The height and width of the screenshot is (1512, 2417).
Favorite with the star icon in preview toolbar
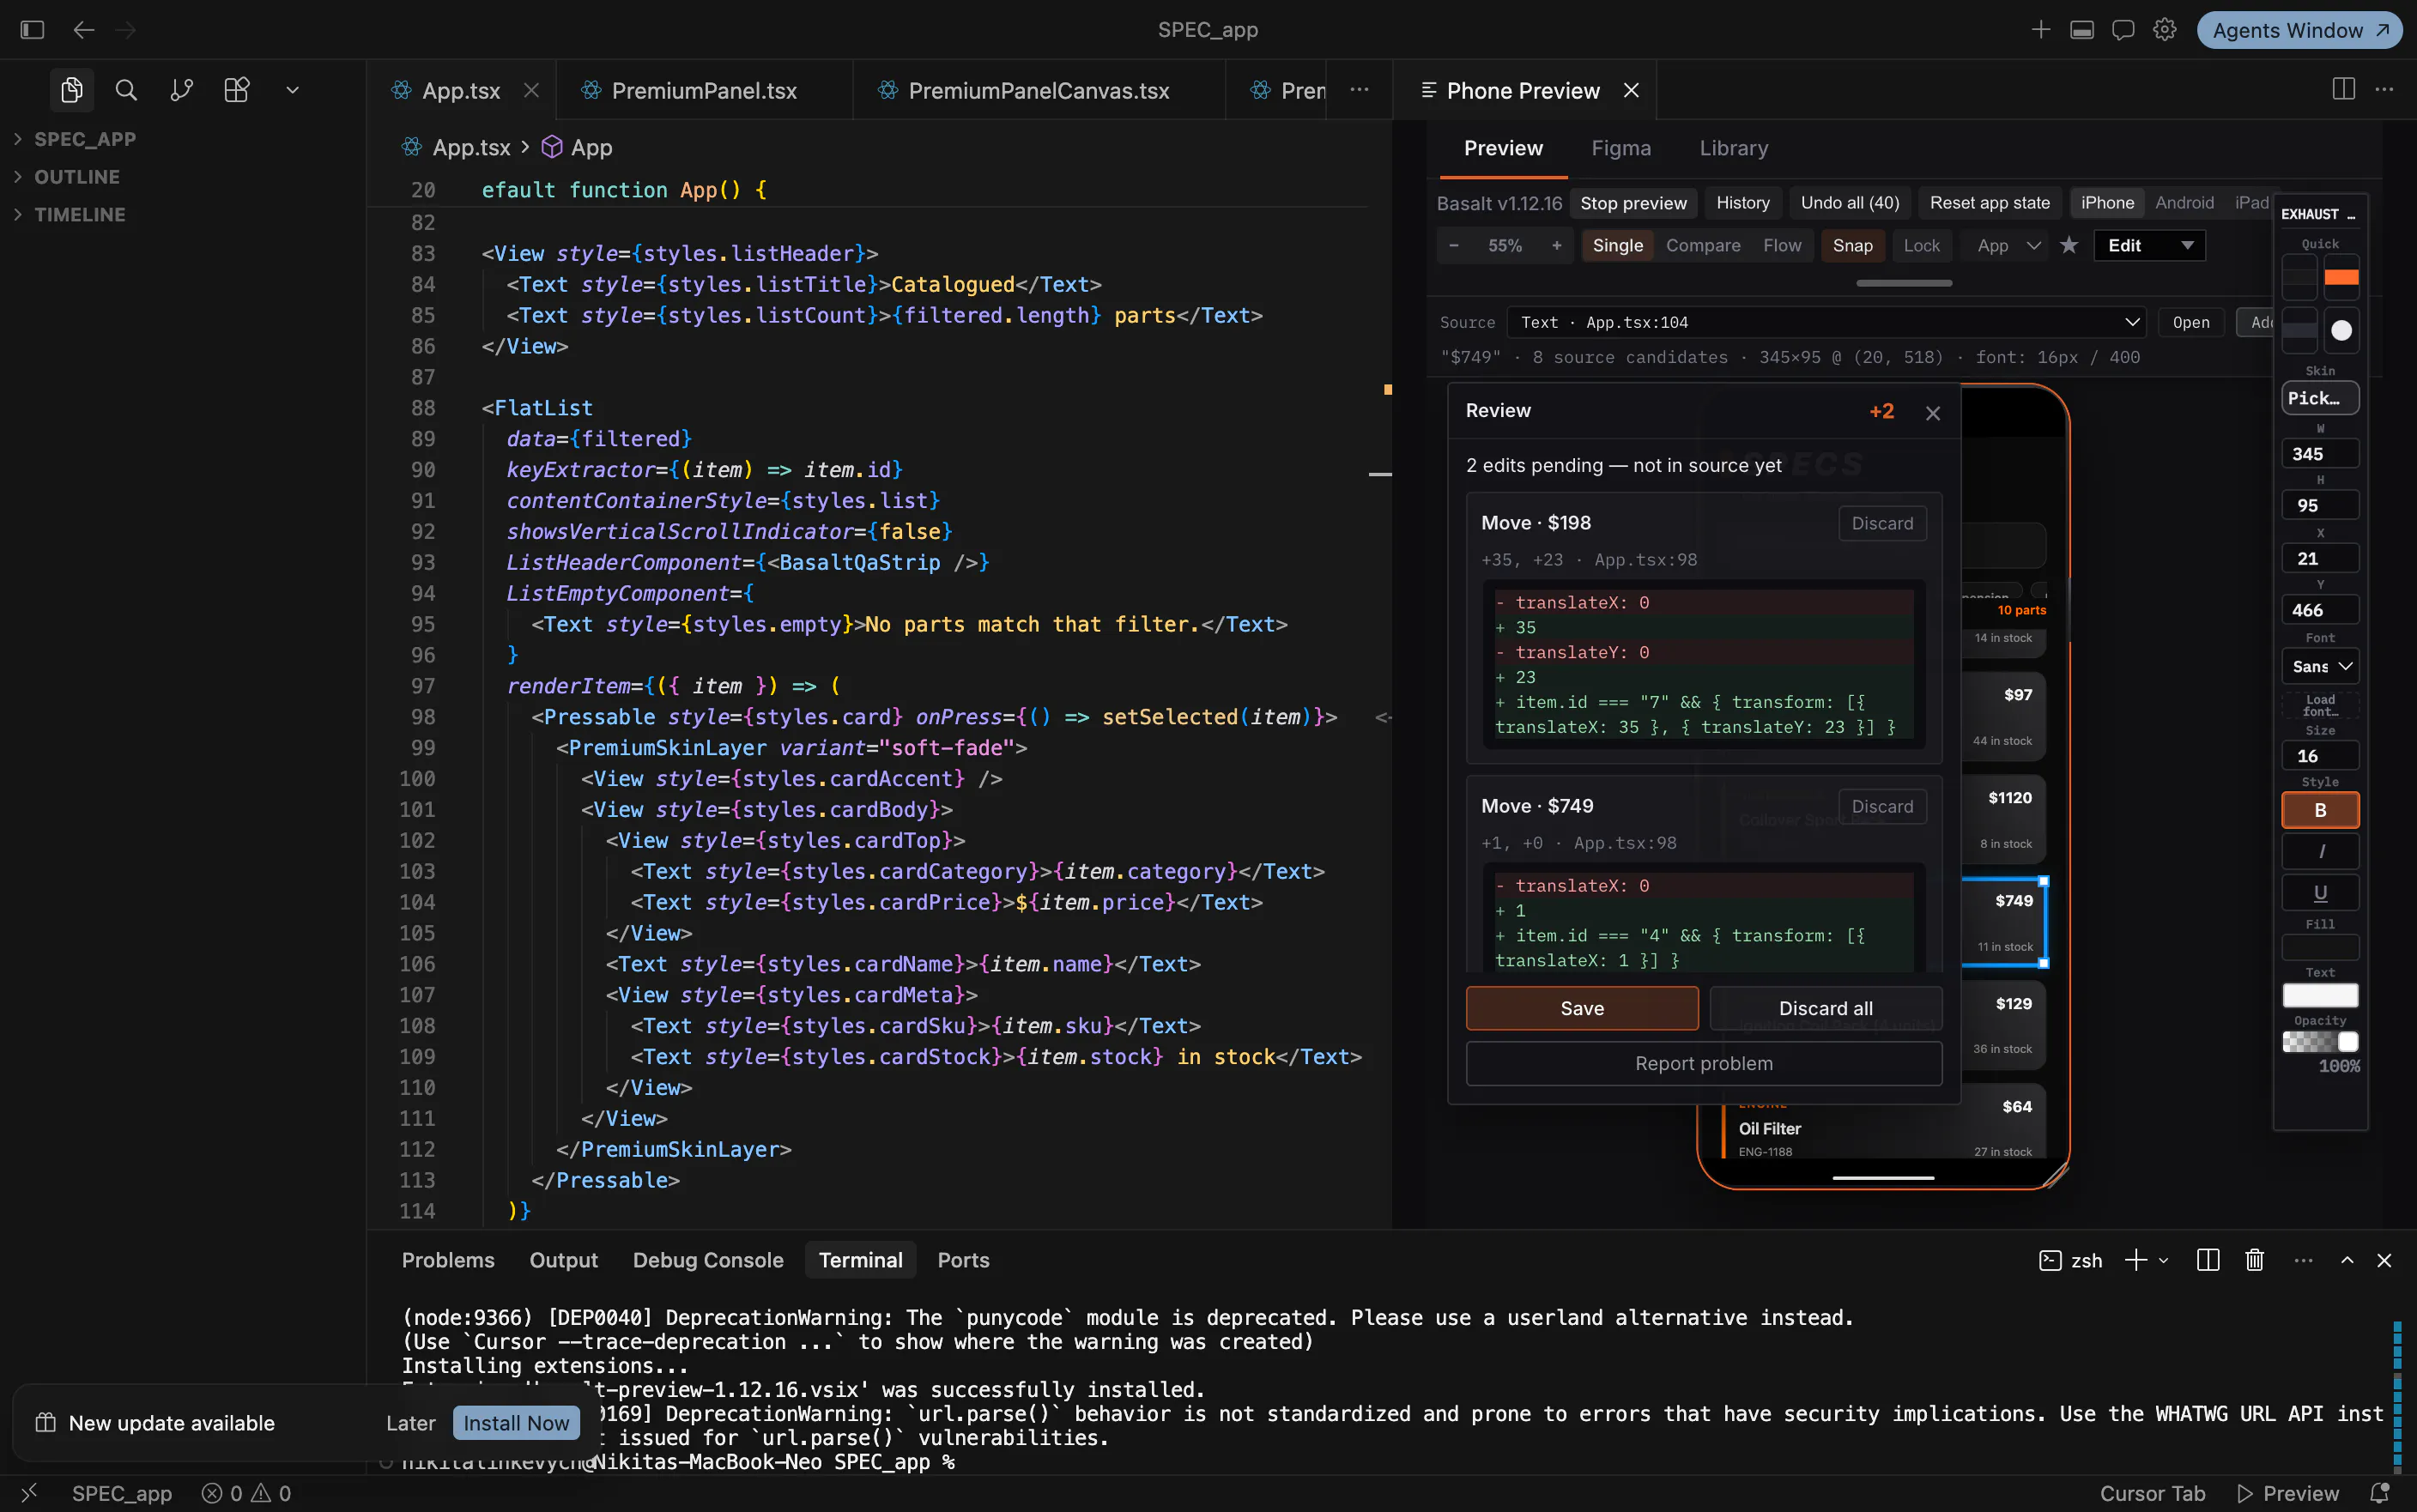(2069, 245)
